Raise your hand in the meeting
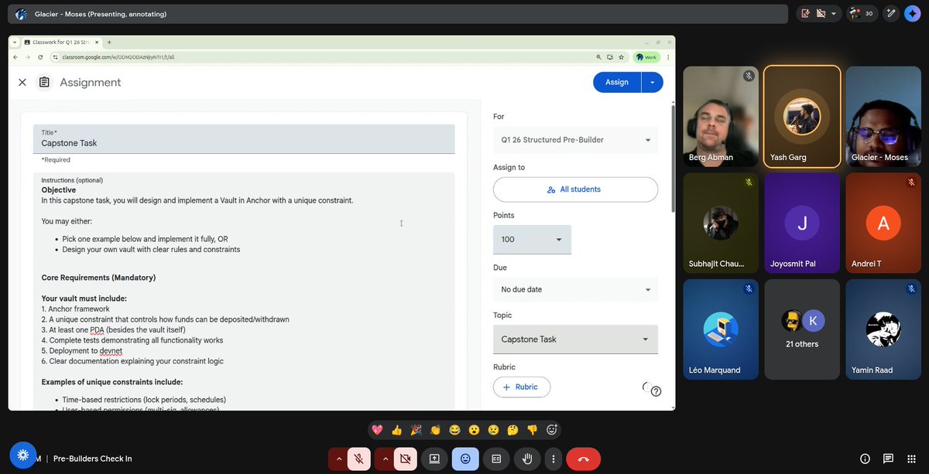Screen dimensions: 929x474 pyautogui.click(x=527, y=459)
